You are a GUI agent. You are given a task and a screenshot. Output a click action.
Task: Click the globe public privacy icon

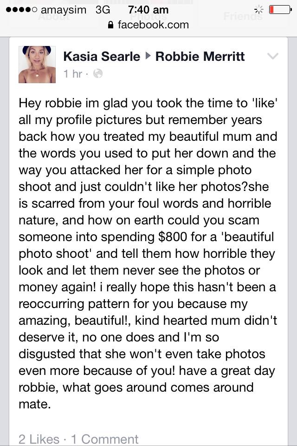[97, 73]
